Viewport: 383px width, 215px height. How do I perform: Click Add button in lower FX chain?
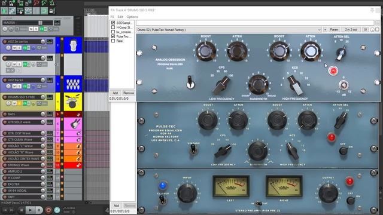[x=116, y=205]
